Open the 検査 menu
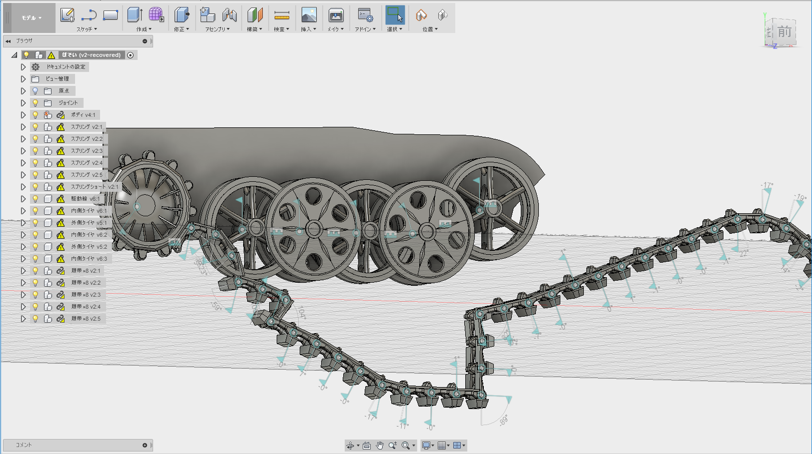Viewport: 812px width, 454px height. [281, 29]
